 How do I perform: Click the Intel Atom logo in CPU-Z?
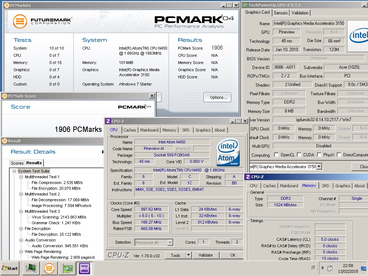click(228, 152)
